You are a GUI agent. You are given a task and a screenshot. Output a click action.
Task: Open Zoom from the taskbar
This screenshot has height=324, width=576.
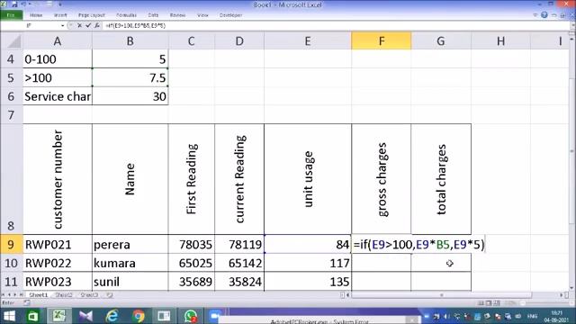point(215,316)
